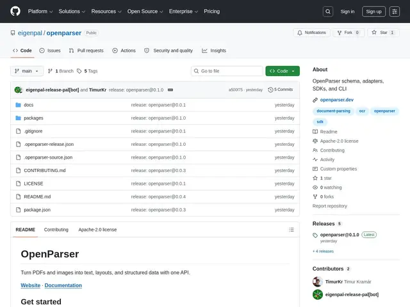
Task: Click the TimurKr contributor avatar
Action: 318,281
